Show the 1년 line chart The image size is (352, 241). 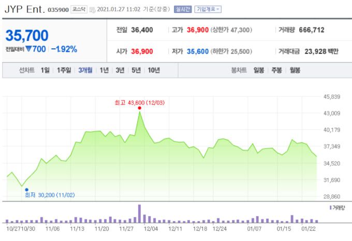[104, 70]
